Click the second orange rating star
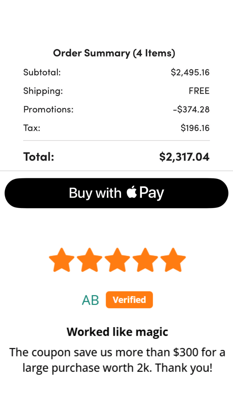The image size is (233, 414). [90, 260]
